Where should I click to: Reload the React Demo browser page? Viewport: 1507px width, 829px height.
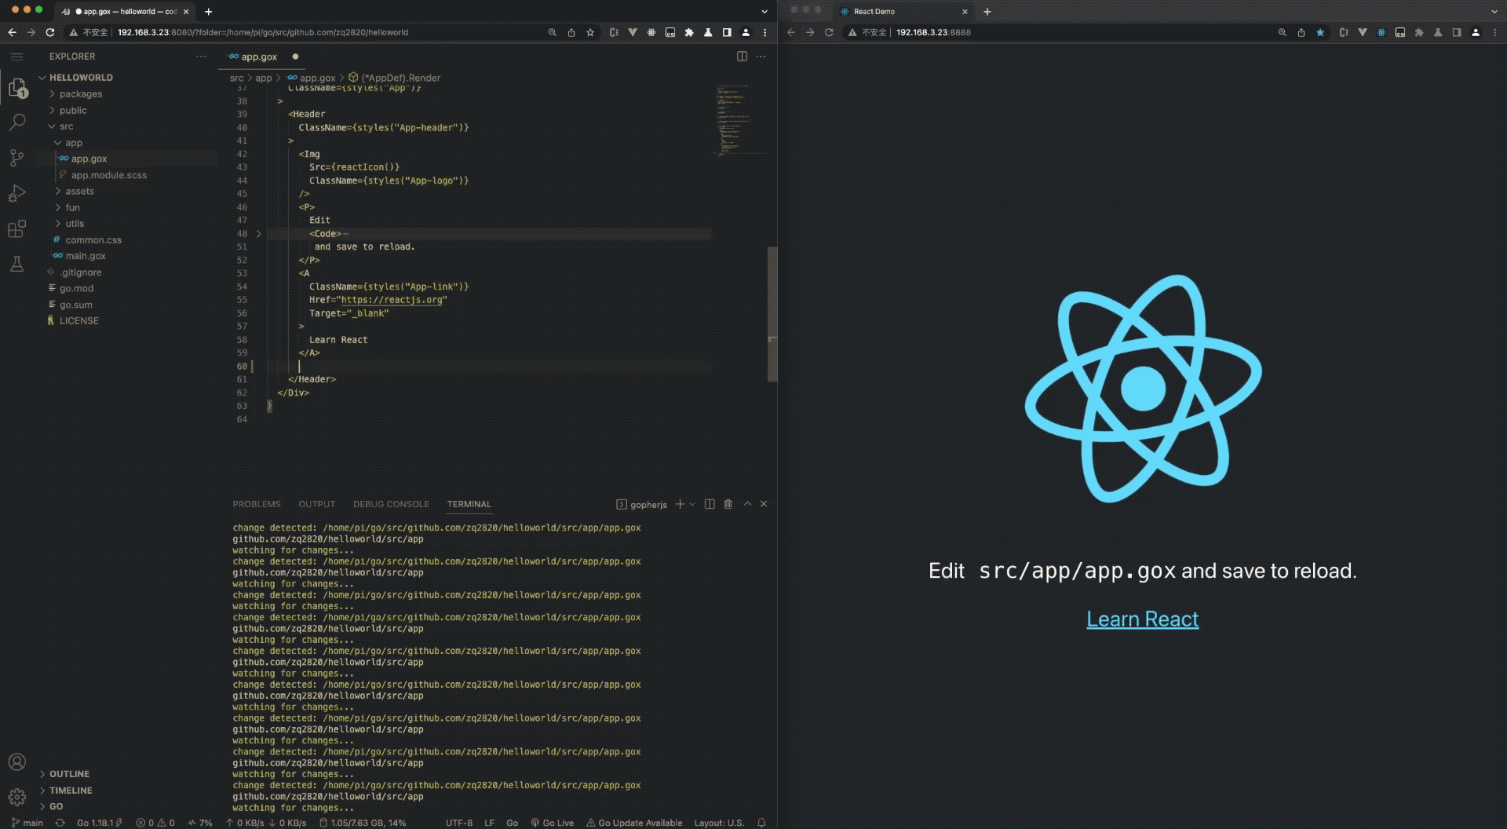coord(829,32)
